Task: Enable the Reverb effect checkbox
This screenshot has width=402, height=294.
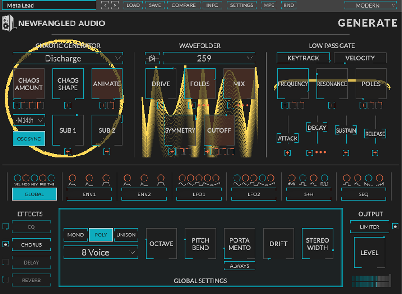Action: 6,280
